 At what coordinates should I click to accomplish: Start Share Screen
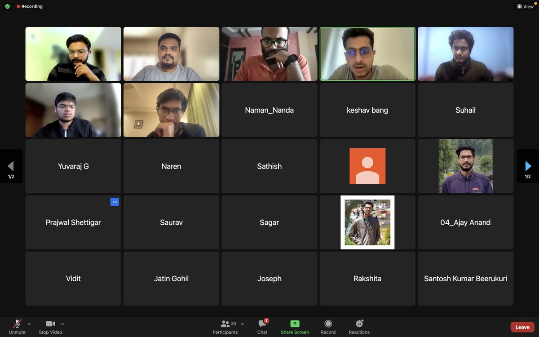pyautogui.click(x=295, y=327)
